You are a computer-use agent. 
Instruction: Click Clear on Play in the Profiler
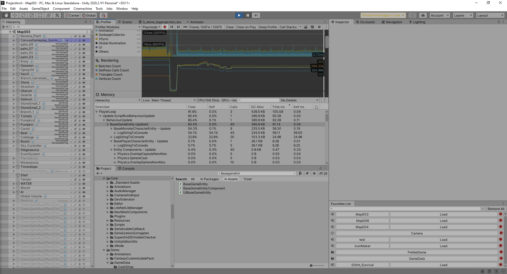click(246, 27)
